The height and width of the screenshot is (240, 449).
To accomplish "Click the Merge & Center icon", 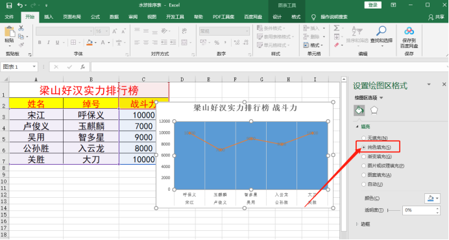I will 184,42.
